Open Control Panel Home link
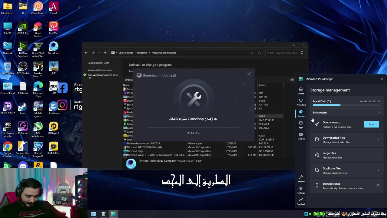 coord(98,63)
